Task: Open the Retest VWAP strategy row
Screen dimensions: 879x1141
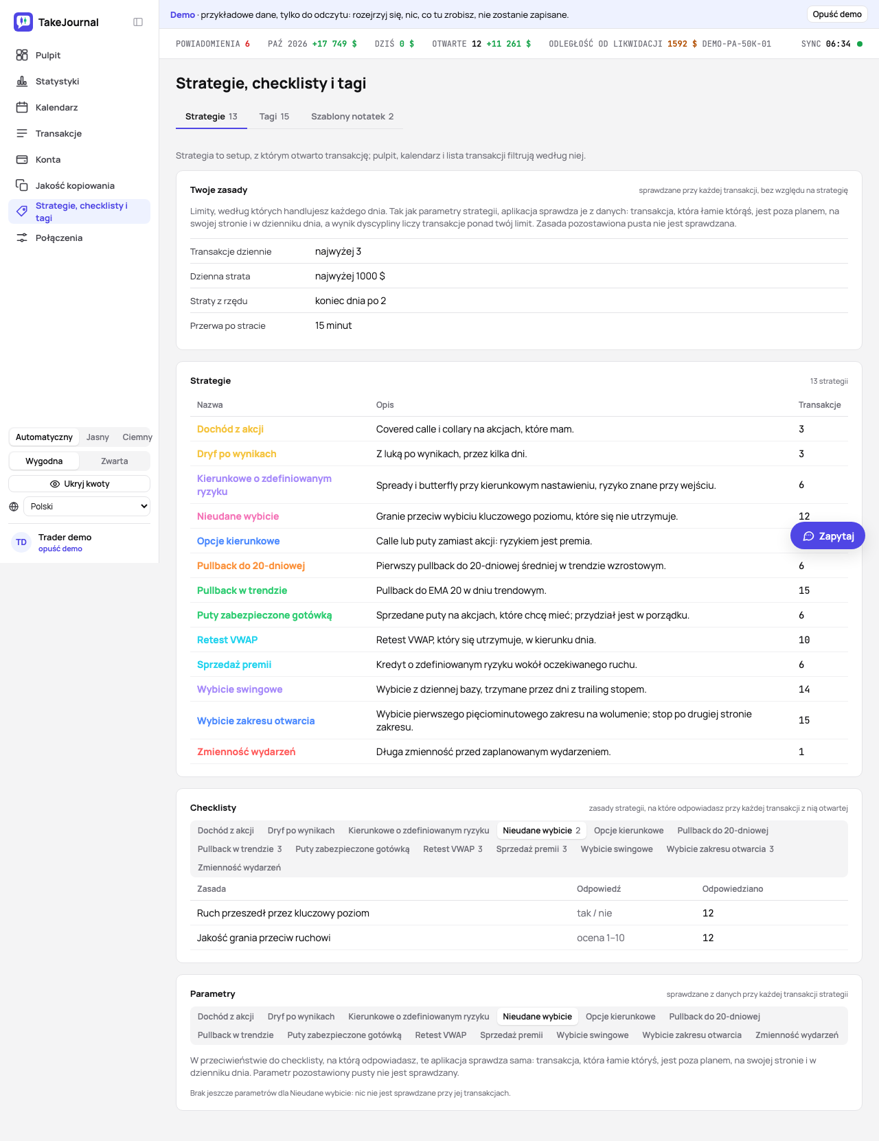Action: (x=519, y=640)
